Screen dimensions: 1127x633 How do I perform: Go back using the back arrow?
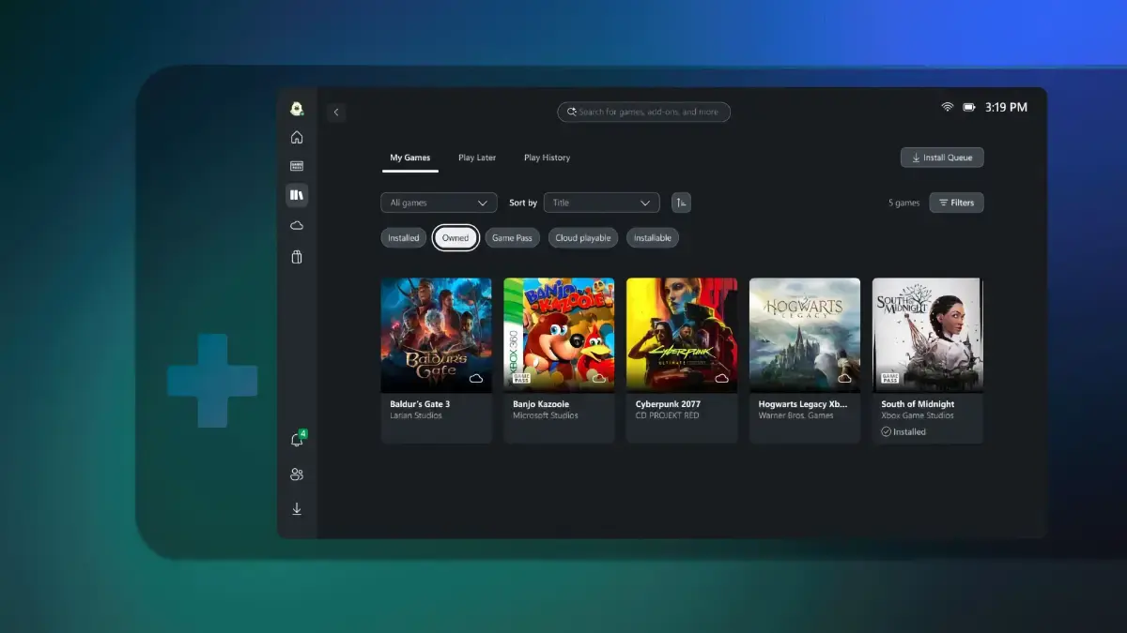(x=336, y=112)
